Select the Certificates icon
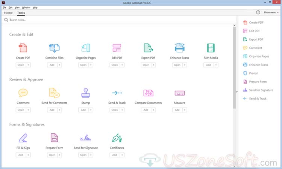 pos(117,138)
